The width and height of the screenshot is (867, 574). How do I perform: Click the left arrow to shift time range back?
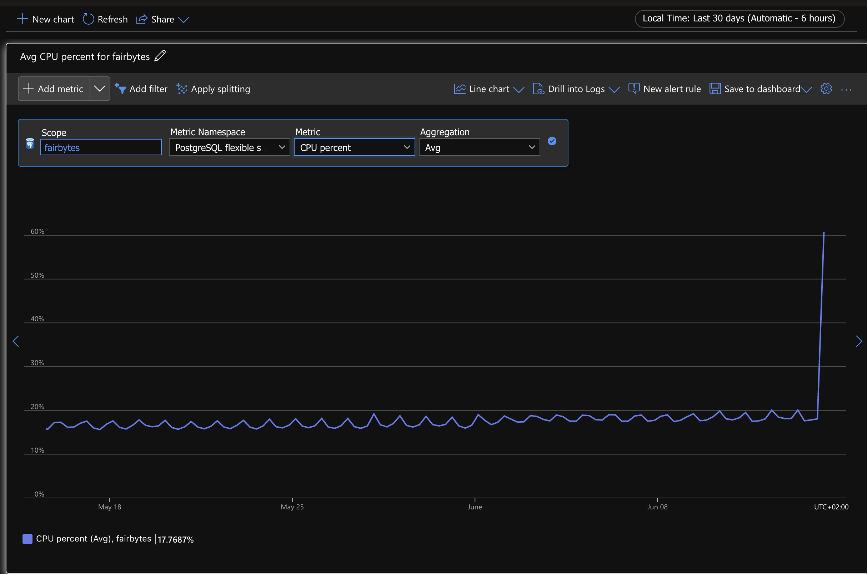pos(16,341)
